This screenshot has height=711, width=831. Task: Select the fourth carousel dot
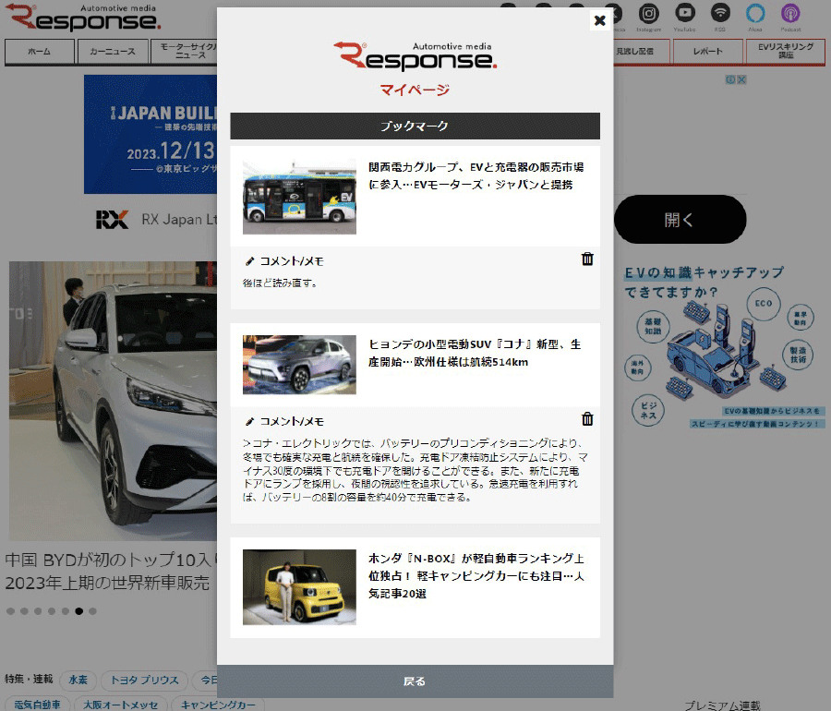pos(52,611)
